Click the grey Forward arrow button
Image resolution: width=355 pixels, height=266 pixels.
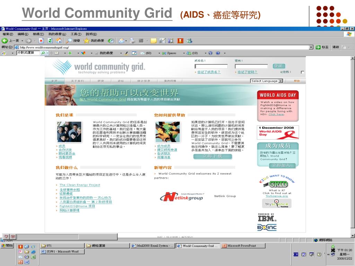click(x=28, y=41)
